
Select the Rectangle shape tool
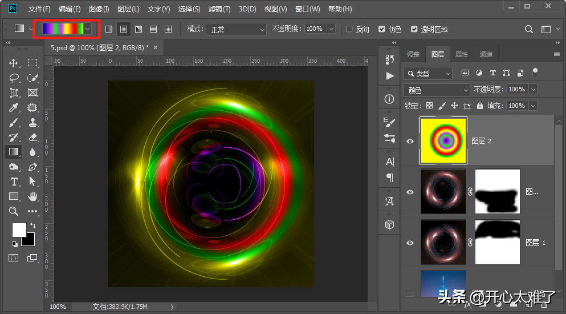click(x=14, y=196)
